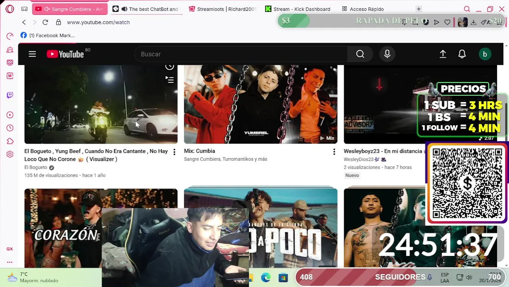View site security lock info
Image resolution: width=509 pixels, height=287 pixels.
(x=59, y=22)
